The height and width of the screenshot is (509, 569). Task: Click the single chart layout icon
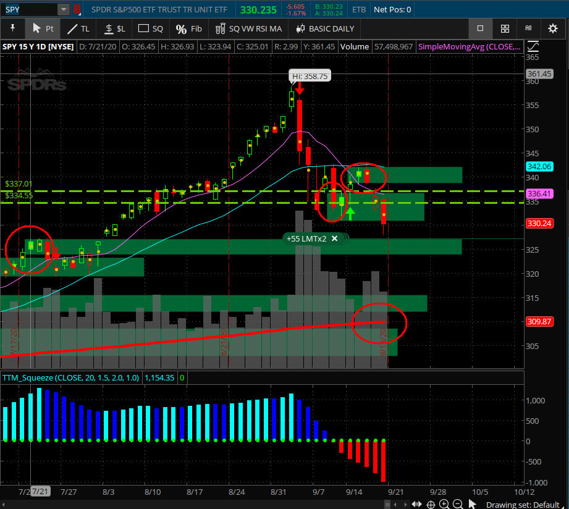(480, 28)
